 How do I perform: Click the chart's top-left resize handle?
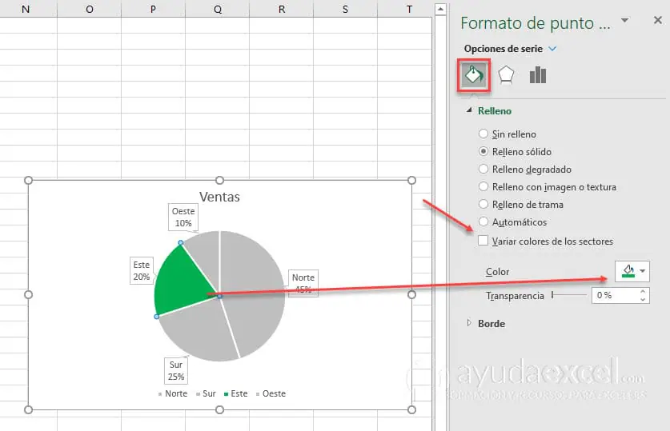click(28, 180)
